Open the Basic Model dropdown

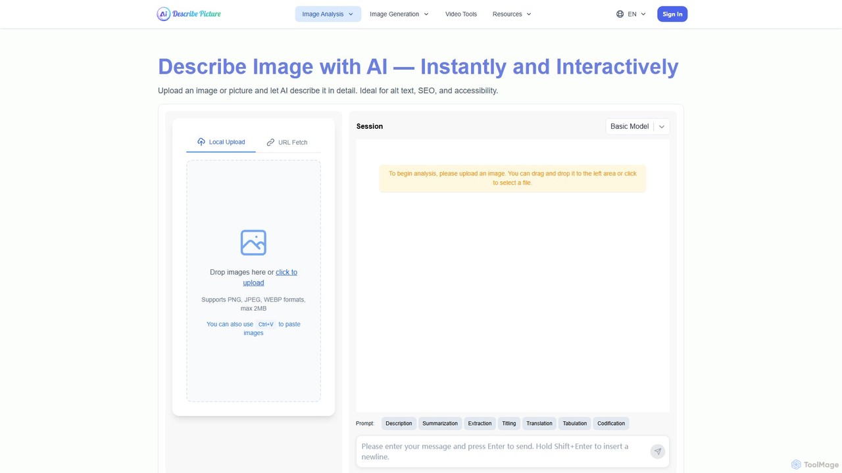[x=637, y=126]
